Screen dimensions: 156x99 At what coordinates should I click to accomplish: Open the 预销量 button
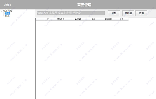(128, 13)
